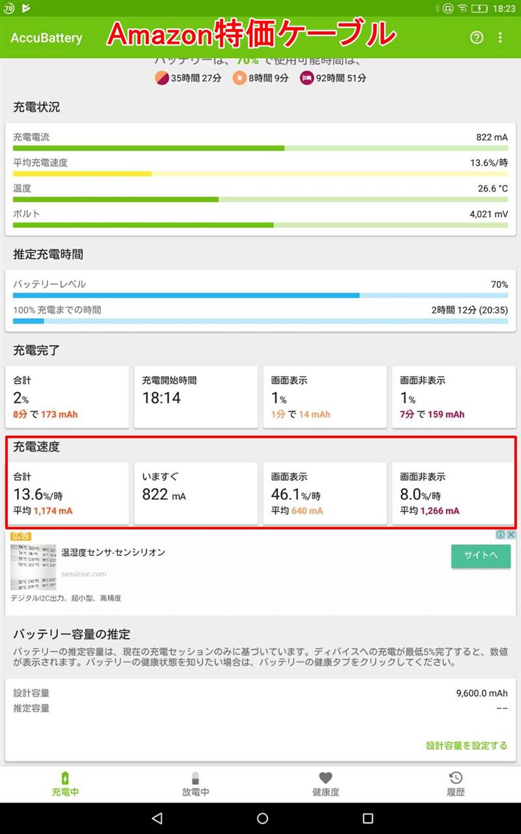This screenshot has height=834, width=521.
Task: Switch to the 履歴 tab
Action: pyautogui.click(x=456, y=792)
